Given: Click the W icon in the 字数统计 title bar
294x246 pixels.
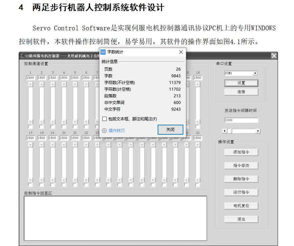Looking at the screenshot, I should pos(103,52).
